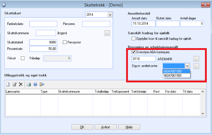Click the Ansatt dato field 15.10.2014

144,24
